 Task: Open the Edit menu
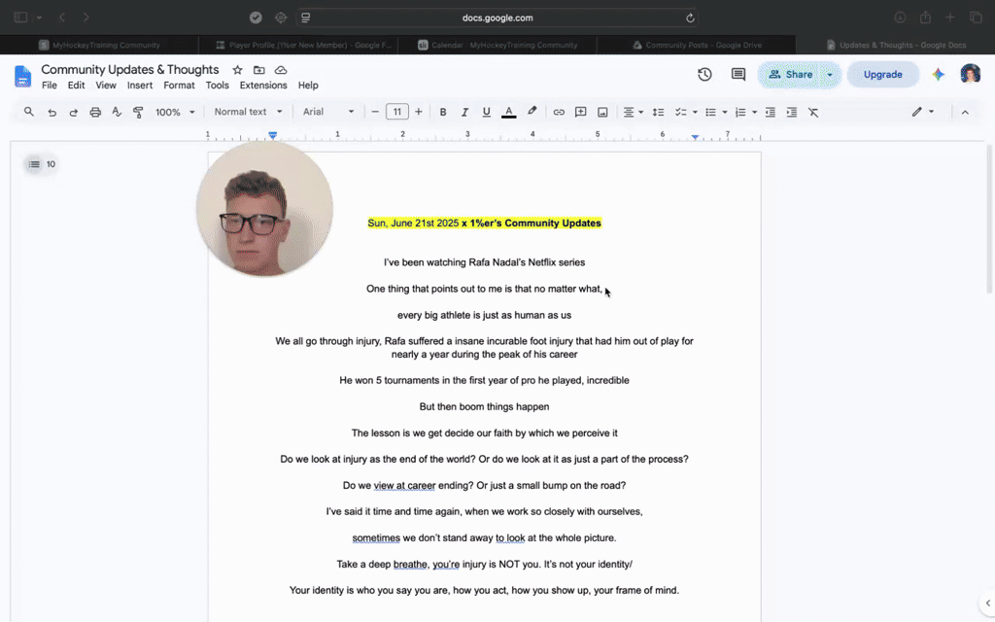coord(76,86)
